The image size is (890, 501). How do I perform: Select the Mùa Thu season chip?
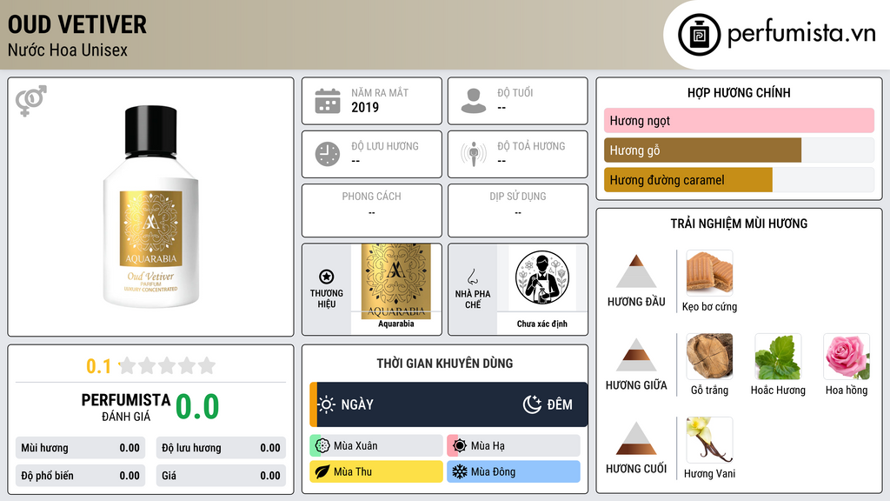click(x=376, y=472)
